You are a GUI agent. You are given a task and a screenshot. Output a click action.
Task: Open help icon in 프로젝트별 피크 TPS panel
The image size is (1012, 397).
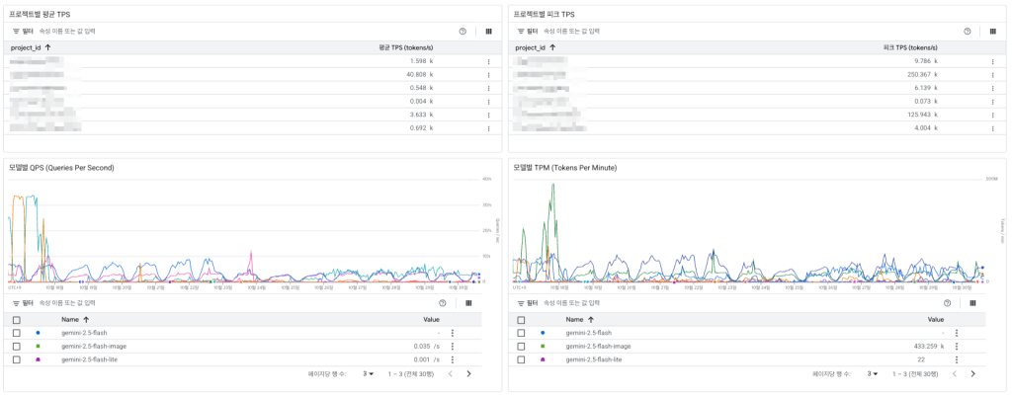(x=967, y=31)
